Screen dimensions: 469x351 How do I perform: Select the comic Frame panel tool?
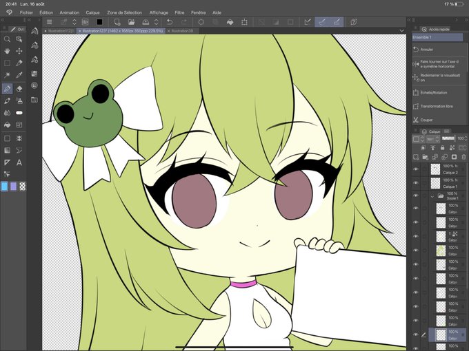[x=19, y=125]
